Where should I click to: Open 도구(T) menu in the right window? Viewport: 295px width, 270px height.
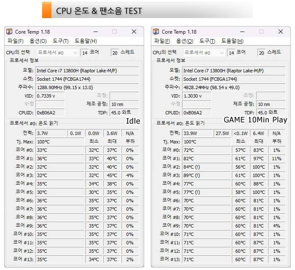click(207, 41)
